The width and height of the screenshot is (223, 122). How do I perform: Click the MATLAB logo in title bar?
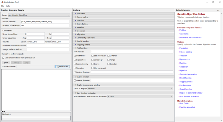(2, 2)
